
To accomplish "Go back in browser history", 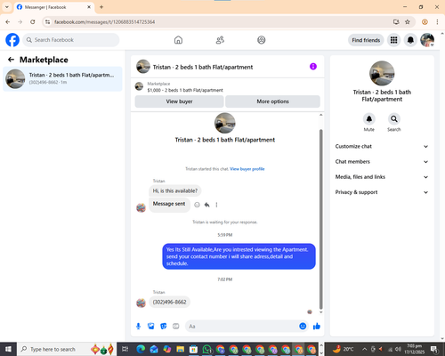I will pyautogui.click(x=8, y=22).
